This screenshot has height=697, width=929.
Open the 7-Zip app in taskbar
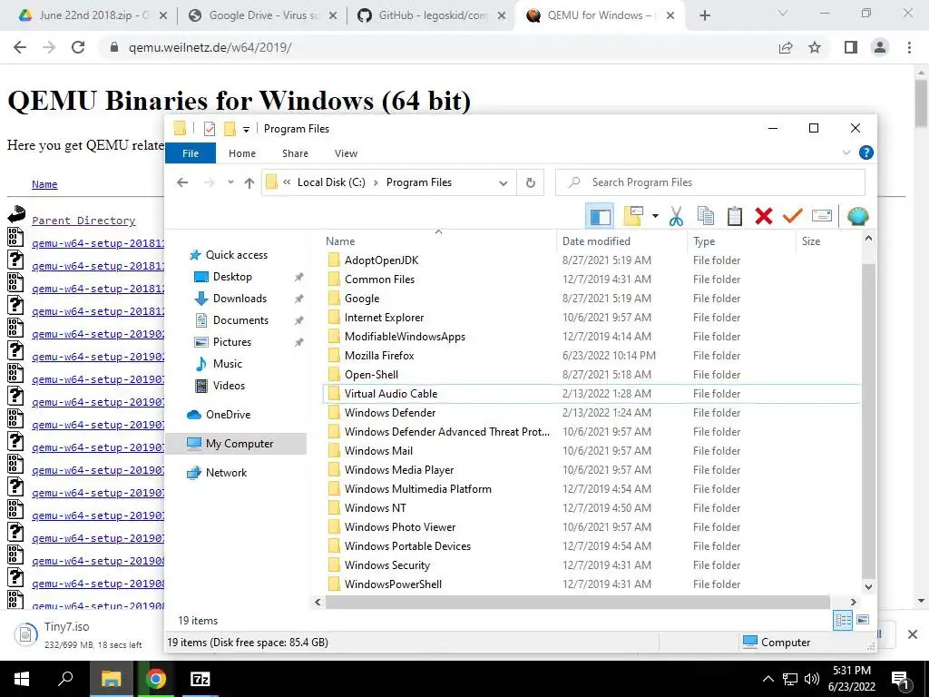tap(200, 679)
